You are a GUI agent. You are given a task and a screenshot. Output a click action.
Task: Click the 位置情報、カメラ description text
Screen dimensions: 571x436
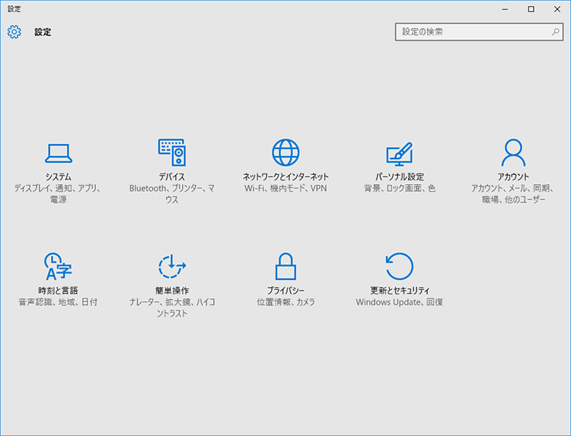click(285, 302)
